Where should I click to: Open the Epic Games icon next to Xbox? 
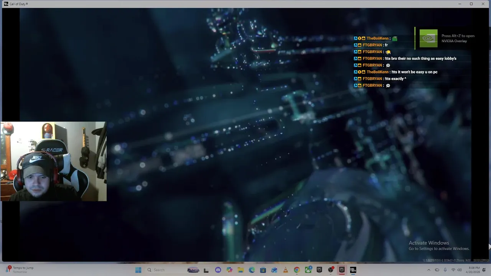319,270
